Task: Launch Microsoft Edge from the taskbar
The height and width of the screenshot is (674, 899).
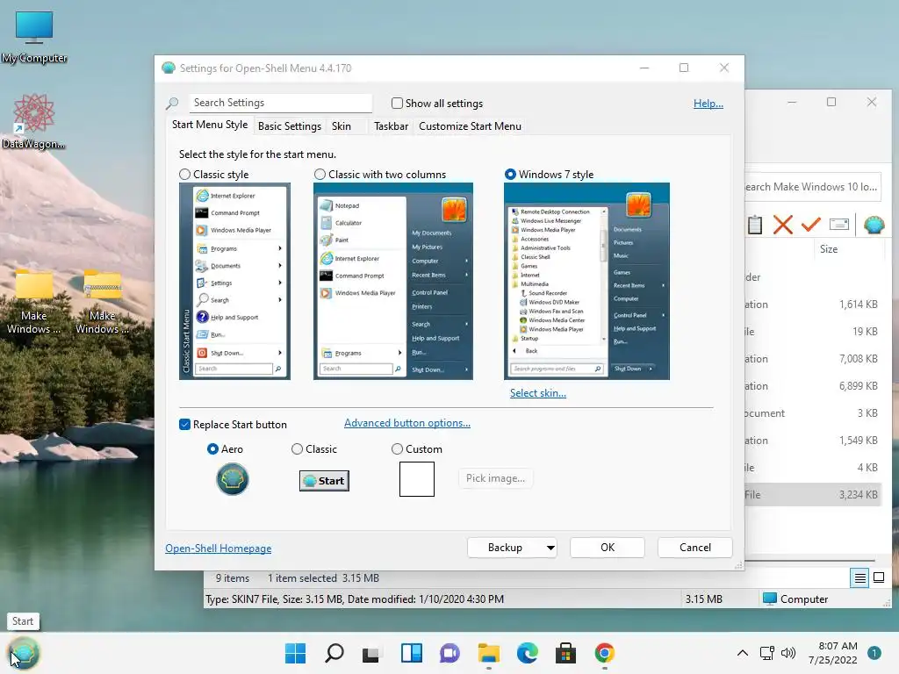Action: click(528, 653)
